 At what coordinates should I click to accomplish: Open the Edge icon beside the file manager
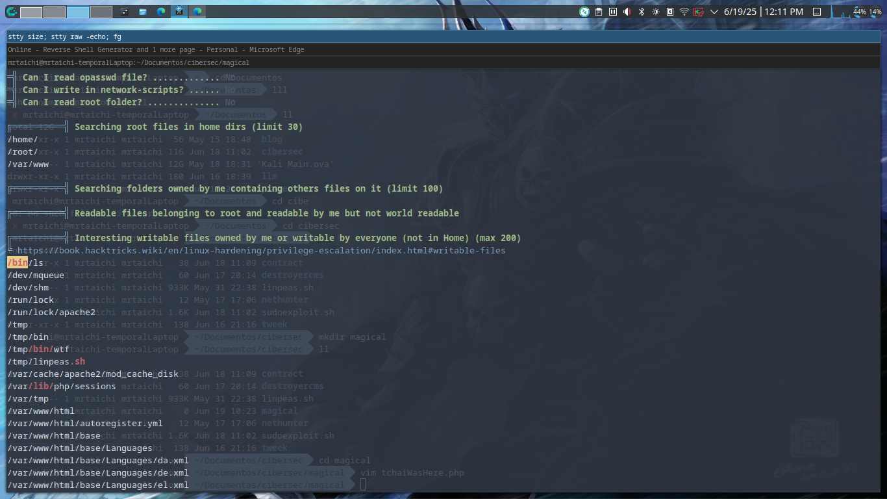[161, 12]
